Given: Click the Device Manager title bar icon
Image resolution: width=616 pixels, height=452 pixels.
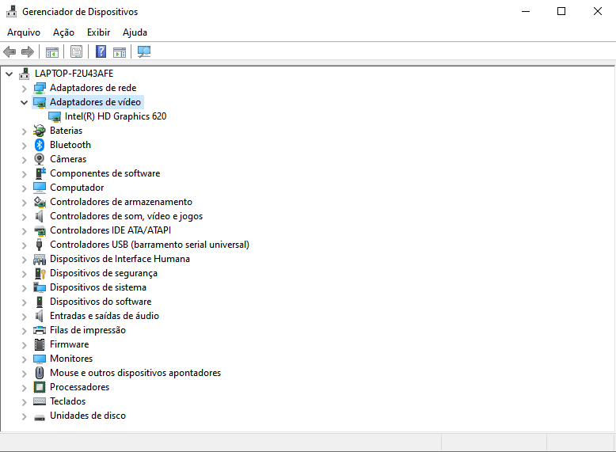Looking at the screenshot, I should [x=12, y=11].
